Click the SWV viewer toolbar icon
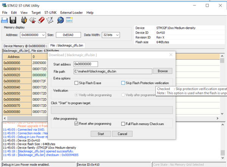This screenshot has width=227, height=167. [69, 20]
